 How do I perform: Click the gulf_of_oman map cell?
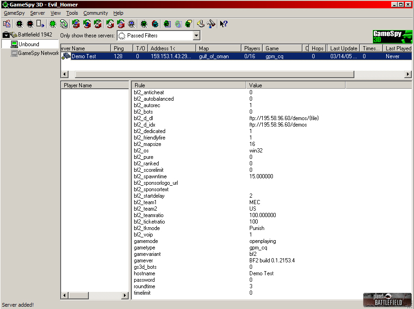coord(214,56)
